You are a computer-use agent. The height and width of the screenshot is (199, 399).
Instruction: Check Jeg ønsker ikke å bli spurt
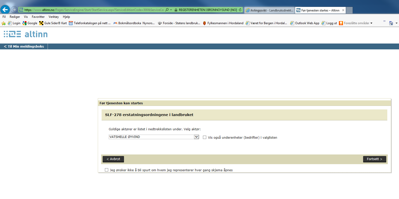106,170
